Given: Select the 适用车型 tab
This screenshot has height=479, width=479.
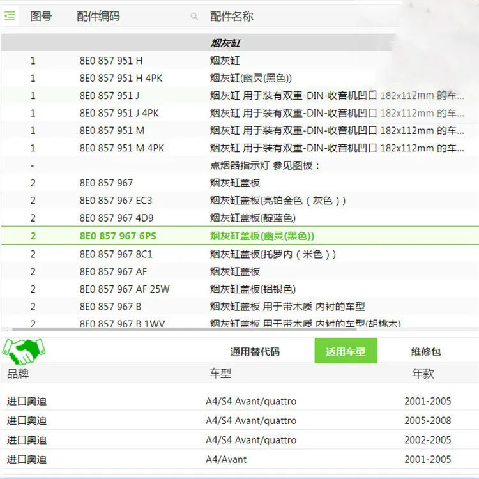Looking at the screenshot, I should [346, 351].
